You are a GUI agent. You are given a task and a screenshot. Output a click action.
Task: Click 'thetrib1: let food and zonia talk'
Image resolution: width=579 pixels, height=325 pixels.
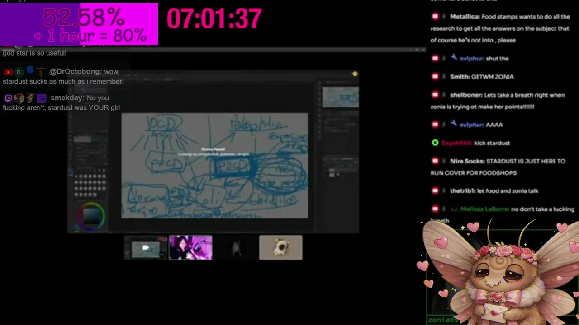[494, 191]
